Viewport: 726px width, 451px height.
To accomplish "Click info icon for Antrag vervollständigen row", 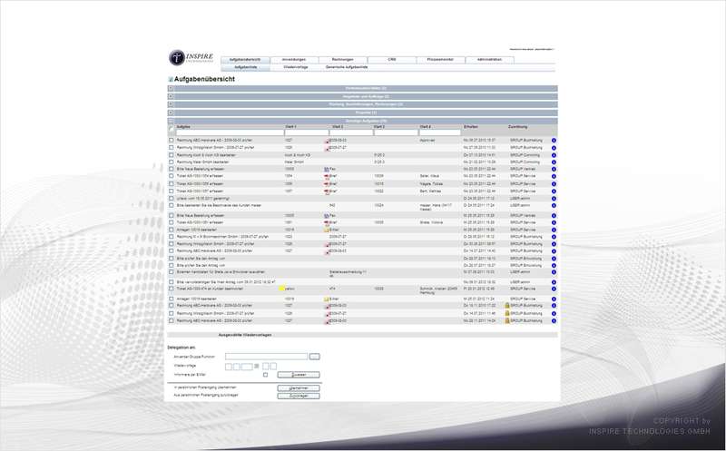I will point(554,282).
